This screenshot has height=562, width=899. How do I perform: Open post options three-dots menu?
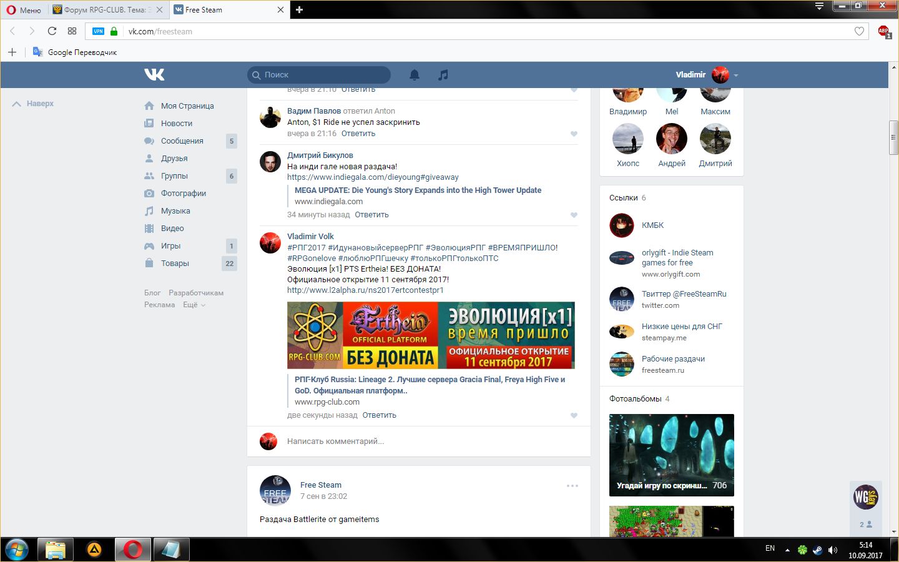572,486
